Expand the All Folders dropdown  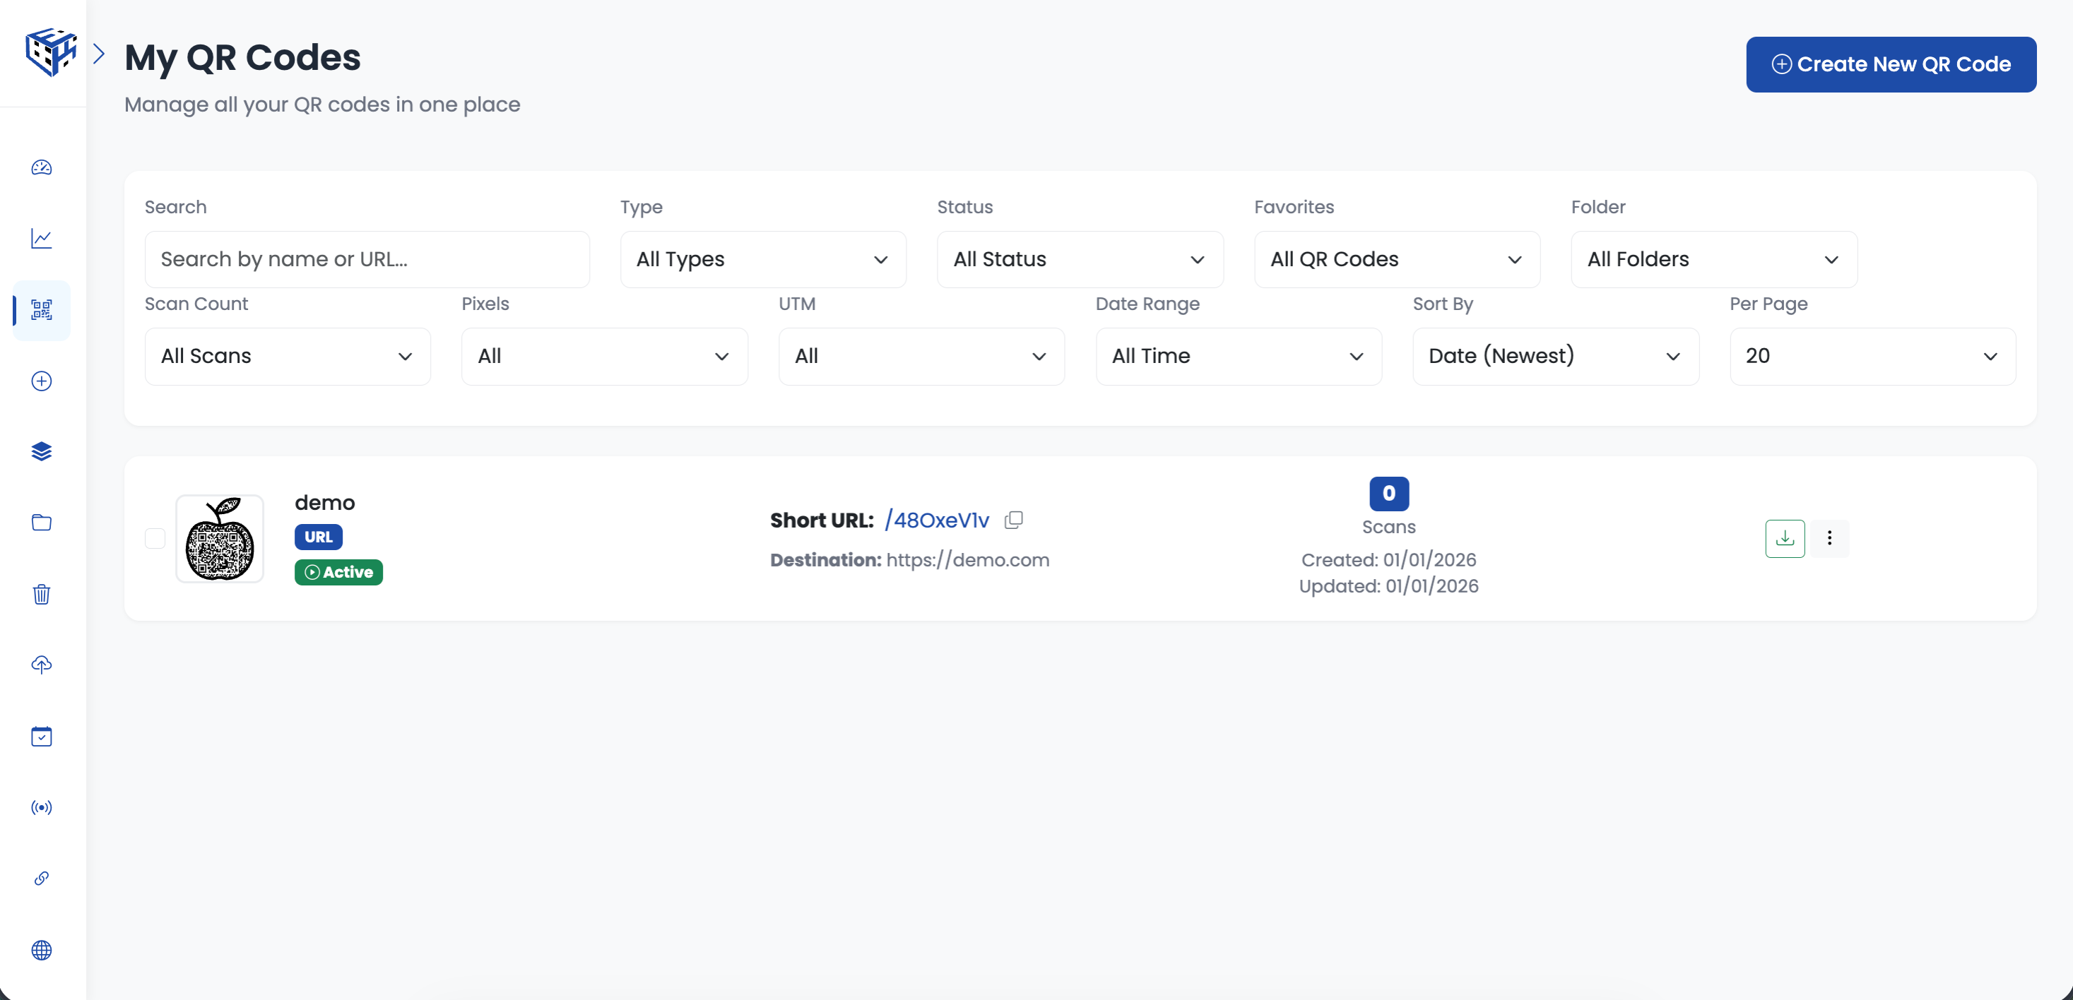1713,260
